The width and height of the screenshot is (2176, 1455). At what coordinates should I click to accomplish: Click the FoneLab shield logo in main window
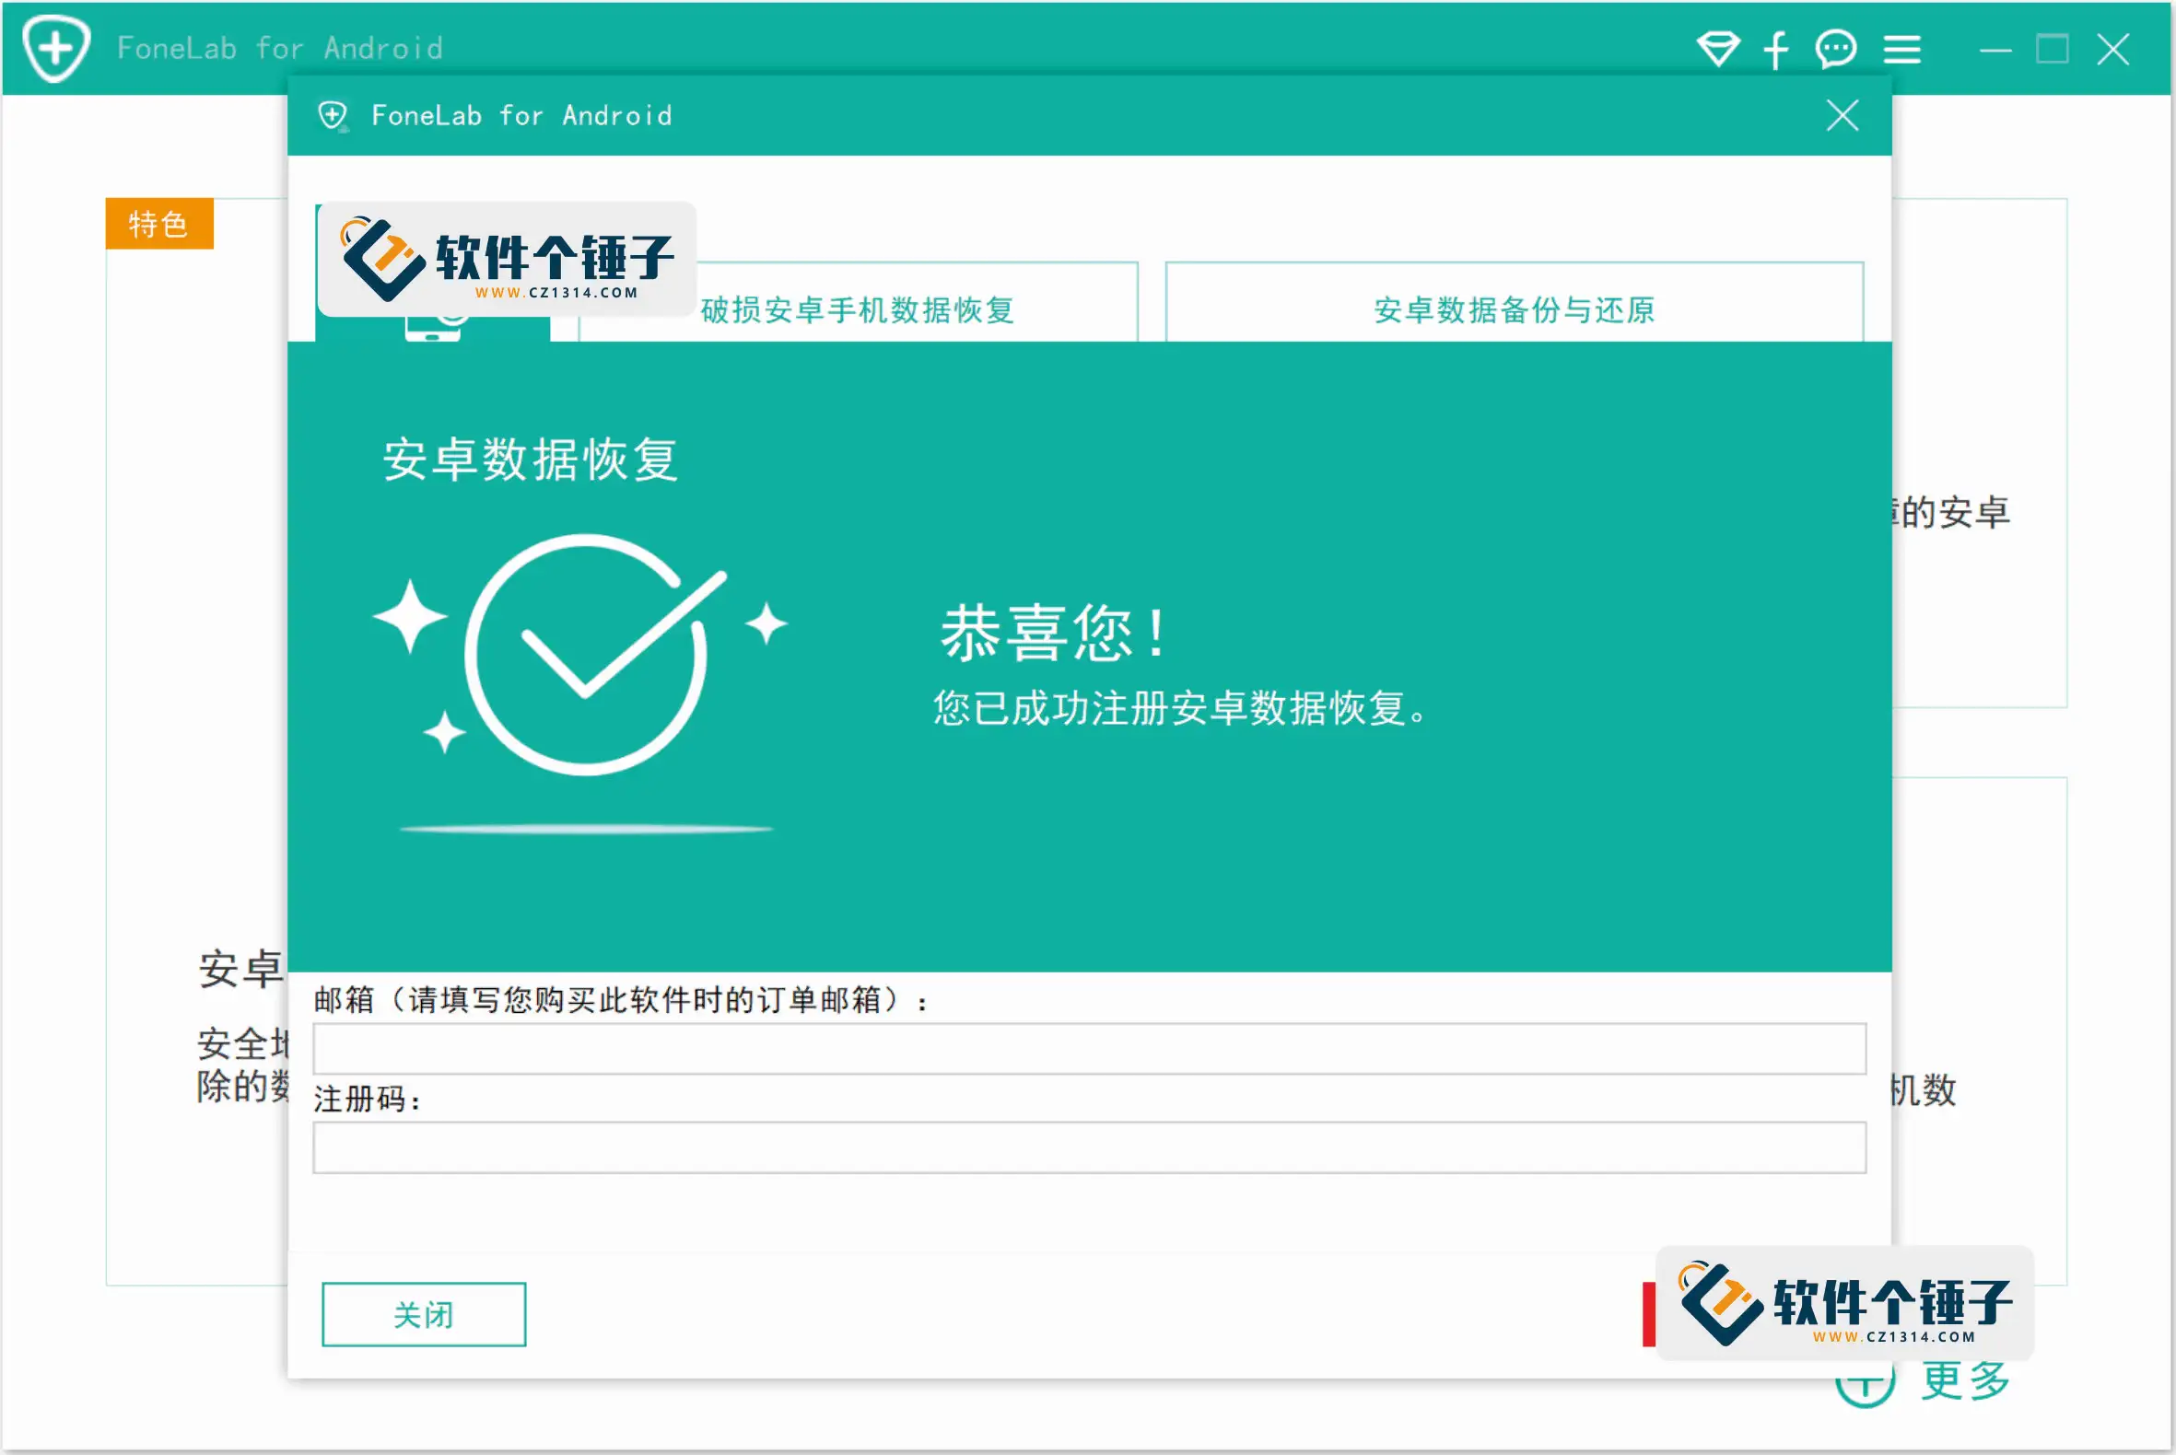click(56, 48)
